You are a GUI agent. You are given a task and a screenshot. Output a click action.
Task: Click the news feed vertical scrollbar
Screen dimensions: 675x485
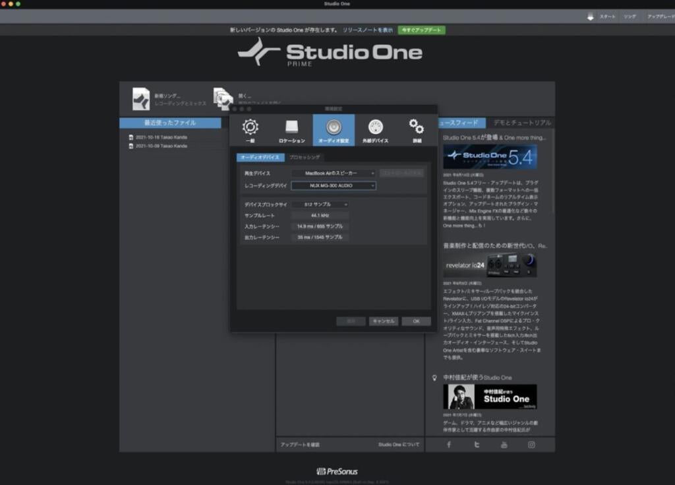[x=553, y=172]
